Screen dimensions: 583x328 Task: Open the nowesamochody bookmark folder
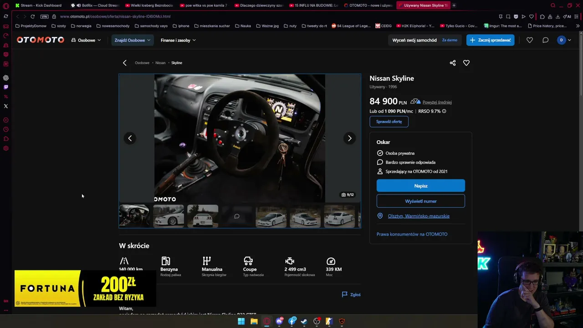113,26
